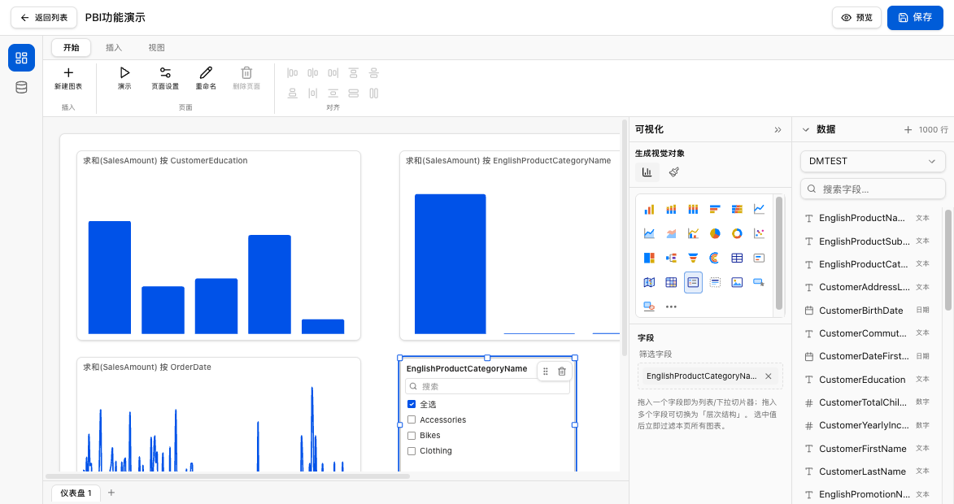954x504 pixels.
Task: Select the image visual
Action: point(737,282)
